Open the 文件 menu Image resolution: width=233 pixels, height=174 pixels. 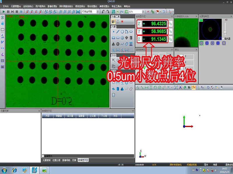(6, 6)
